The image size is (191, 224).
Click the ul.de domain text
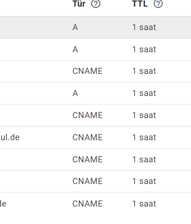pyautogui.click(x=9, y=137)
